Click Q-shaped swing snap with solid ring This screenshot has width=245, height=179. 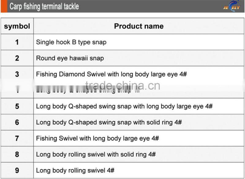tap(109, 122)
